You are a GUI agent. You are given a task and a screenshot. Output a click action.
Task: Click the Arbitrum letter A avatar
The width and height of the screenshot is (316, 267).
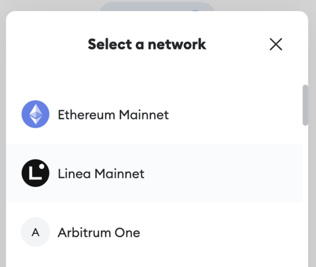coord(35,232)
